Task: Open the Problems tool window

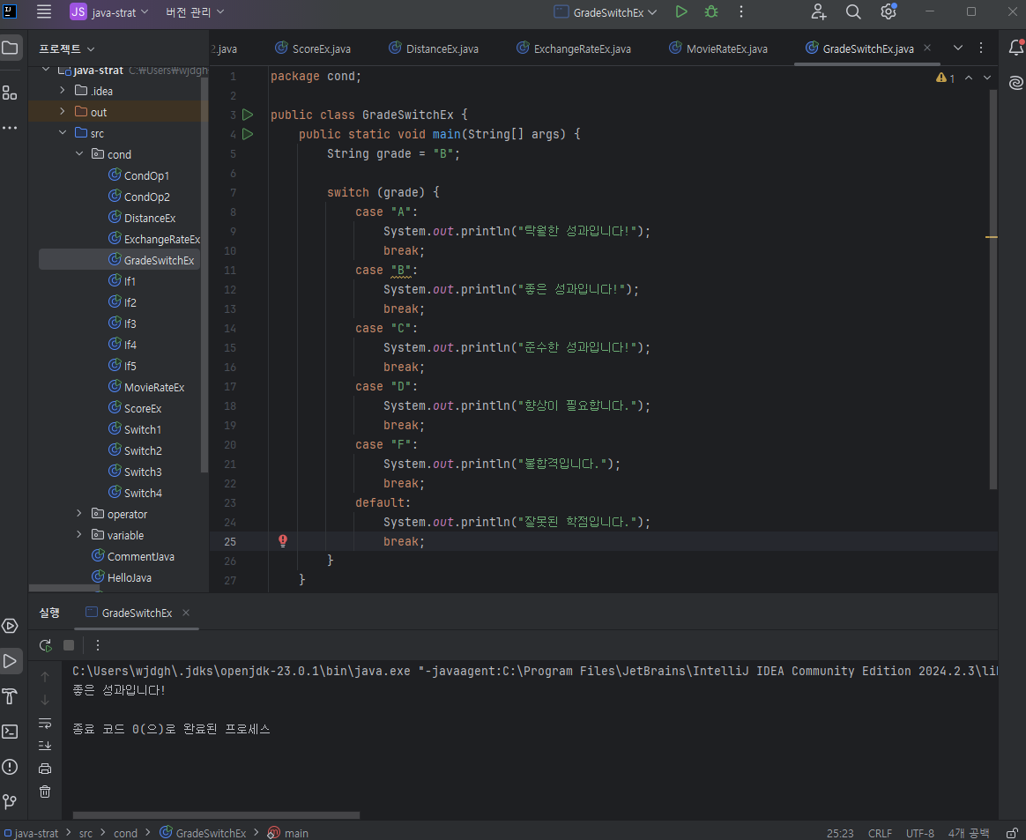Action: click(10, 767)
